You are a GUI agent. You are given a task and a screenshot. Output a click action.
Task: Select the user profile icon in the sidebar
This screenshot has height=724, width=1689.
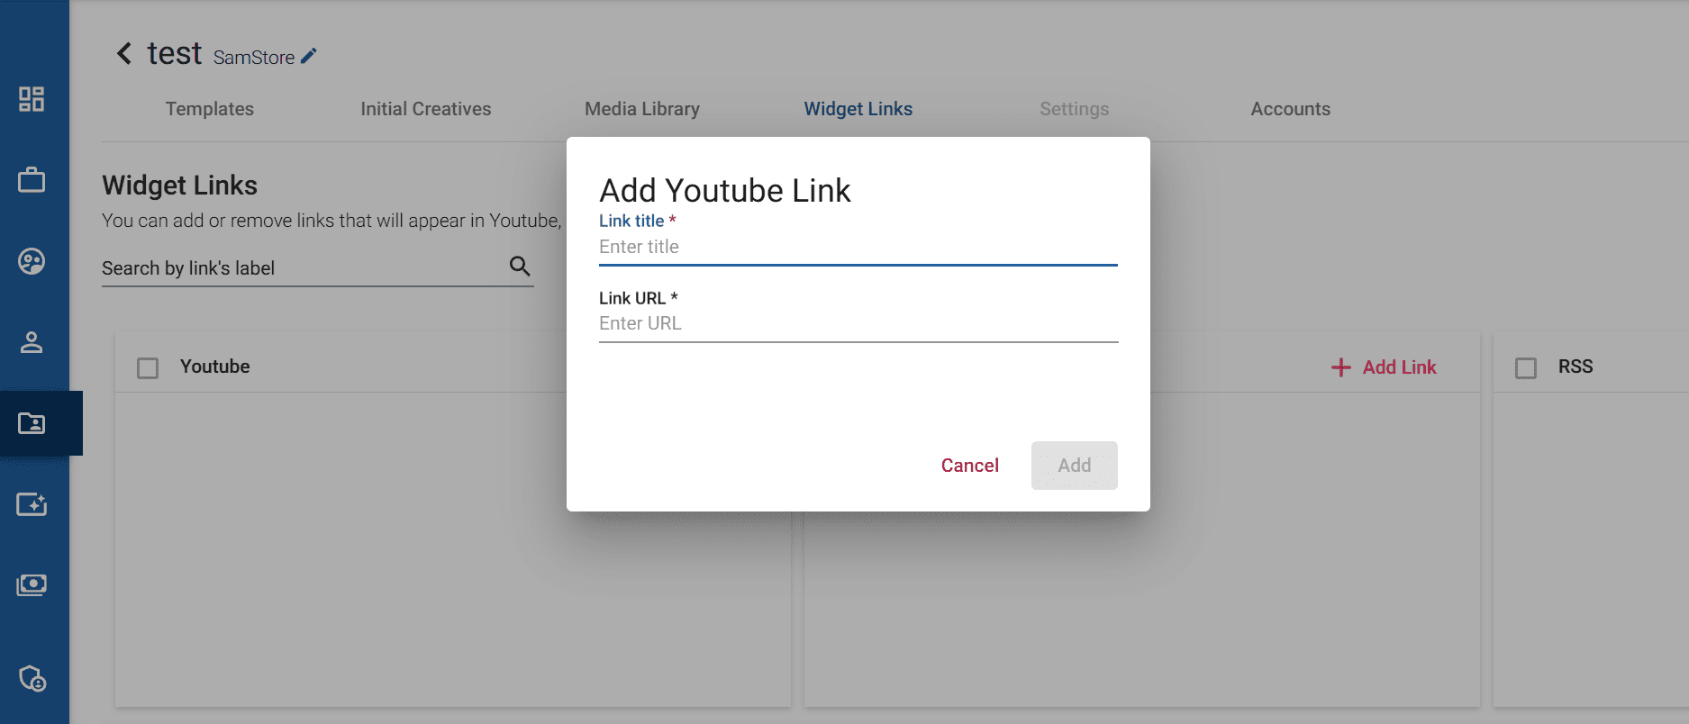[x=33, y=342]
